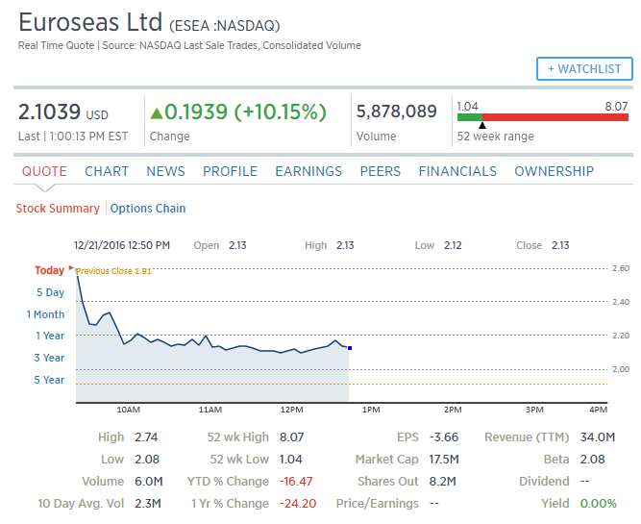
Task: Show the 3 Year chart range
Action: (49, 358)
